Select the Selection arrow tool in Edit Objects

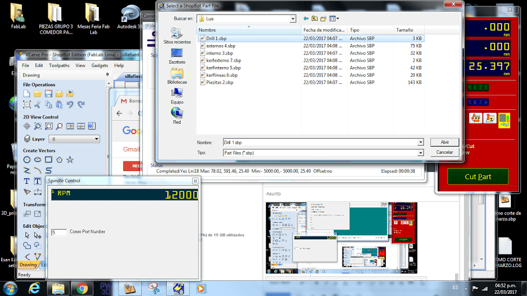(x=27, y=235)
